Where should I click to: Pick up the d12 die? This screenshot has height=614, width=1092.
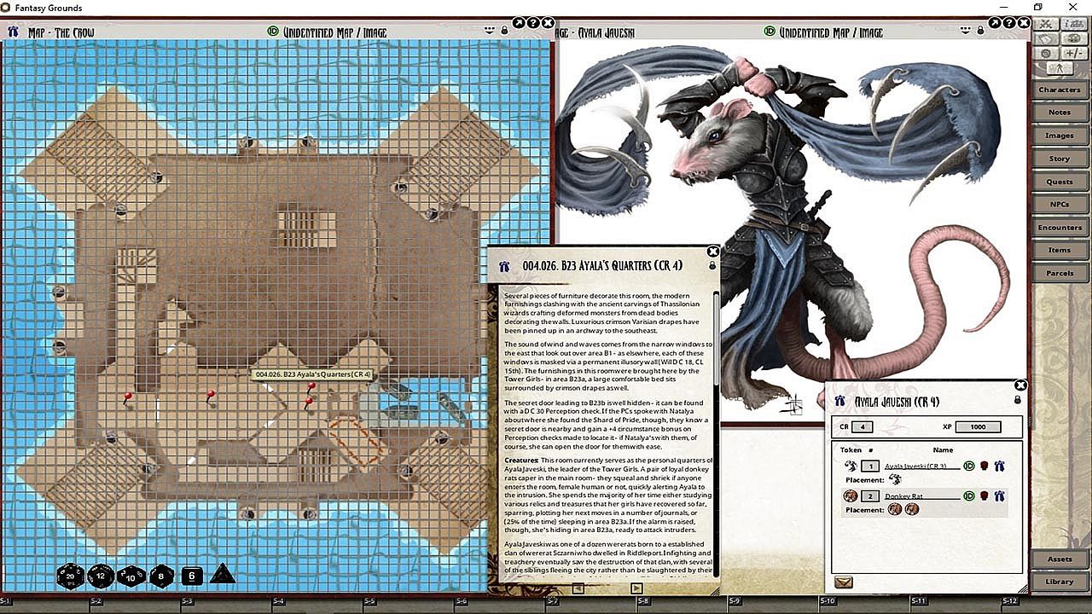pyautogui.click(x=102, y=576)
